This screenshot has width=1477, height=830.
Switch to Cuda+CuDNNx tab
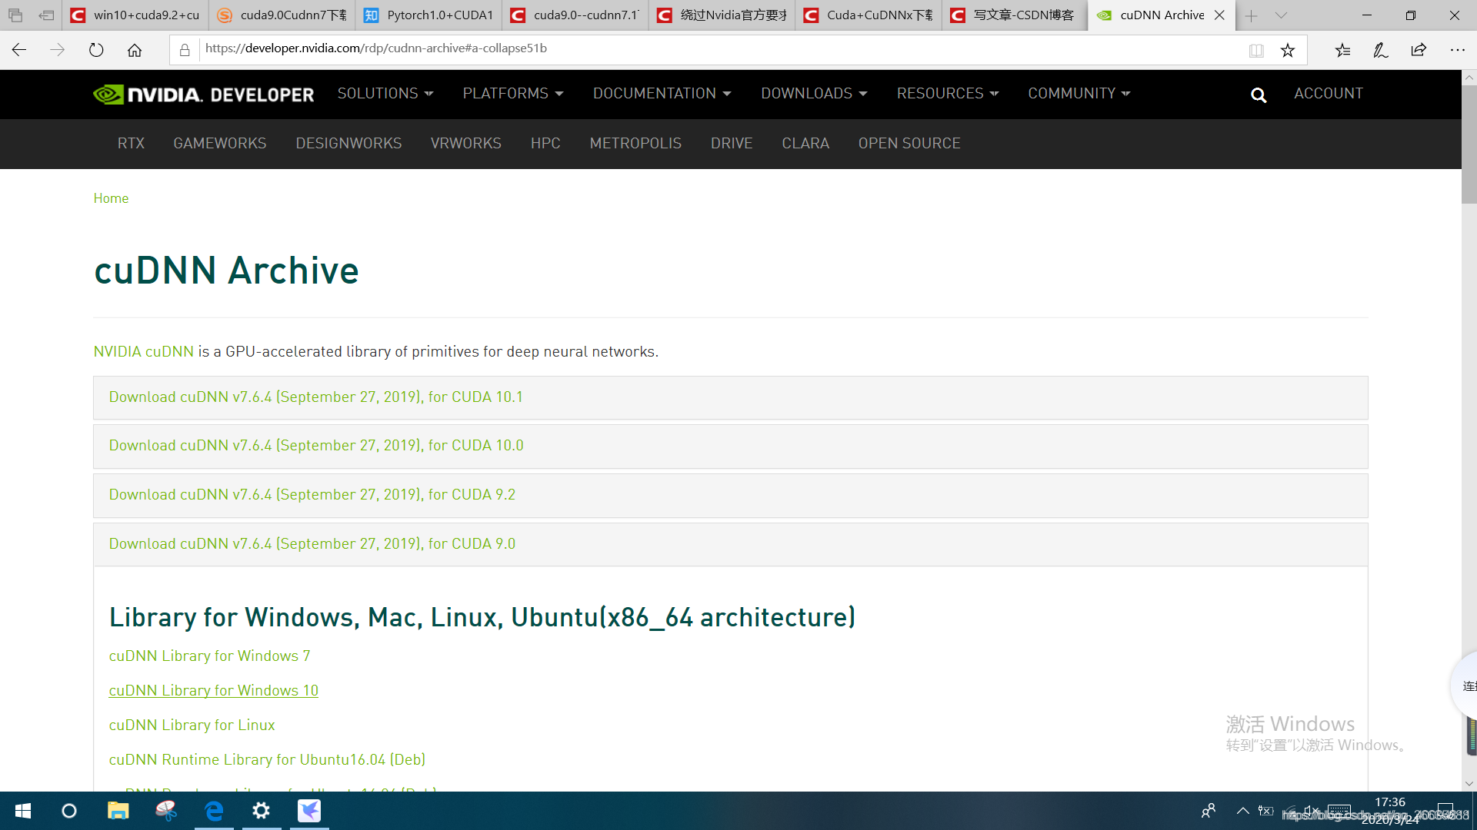tap(869, 15)
